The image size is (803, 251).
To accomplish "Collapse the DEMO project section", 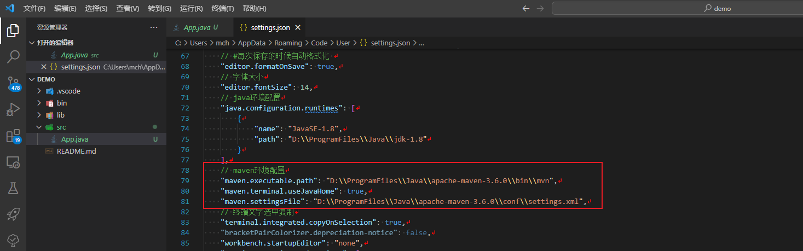I will (96, 79).
